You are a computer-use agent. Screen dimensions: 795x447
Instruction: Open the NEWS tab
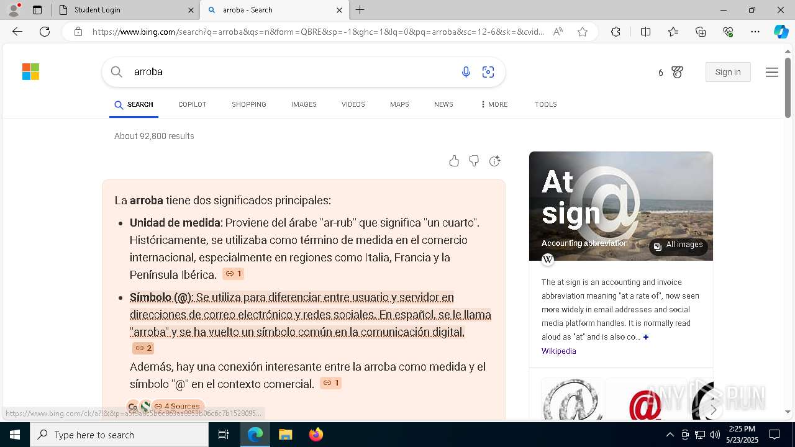(443, 104)
